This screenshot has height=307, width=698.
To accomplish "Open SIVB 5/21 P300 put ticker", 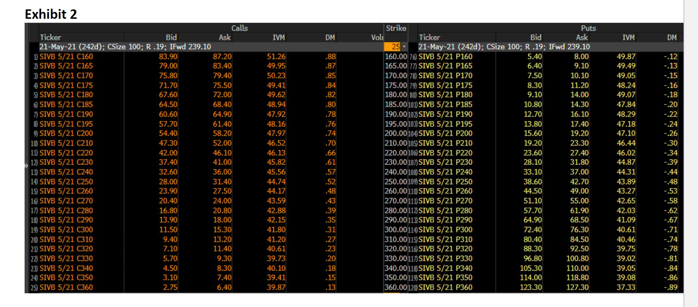I will click(445, 230).
